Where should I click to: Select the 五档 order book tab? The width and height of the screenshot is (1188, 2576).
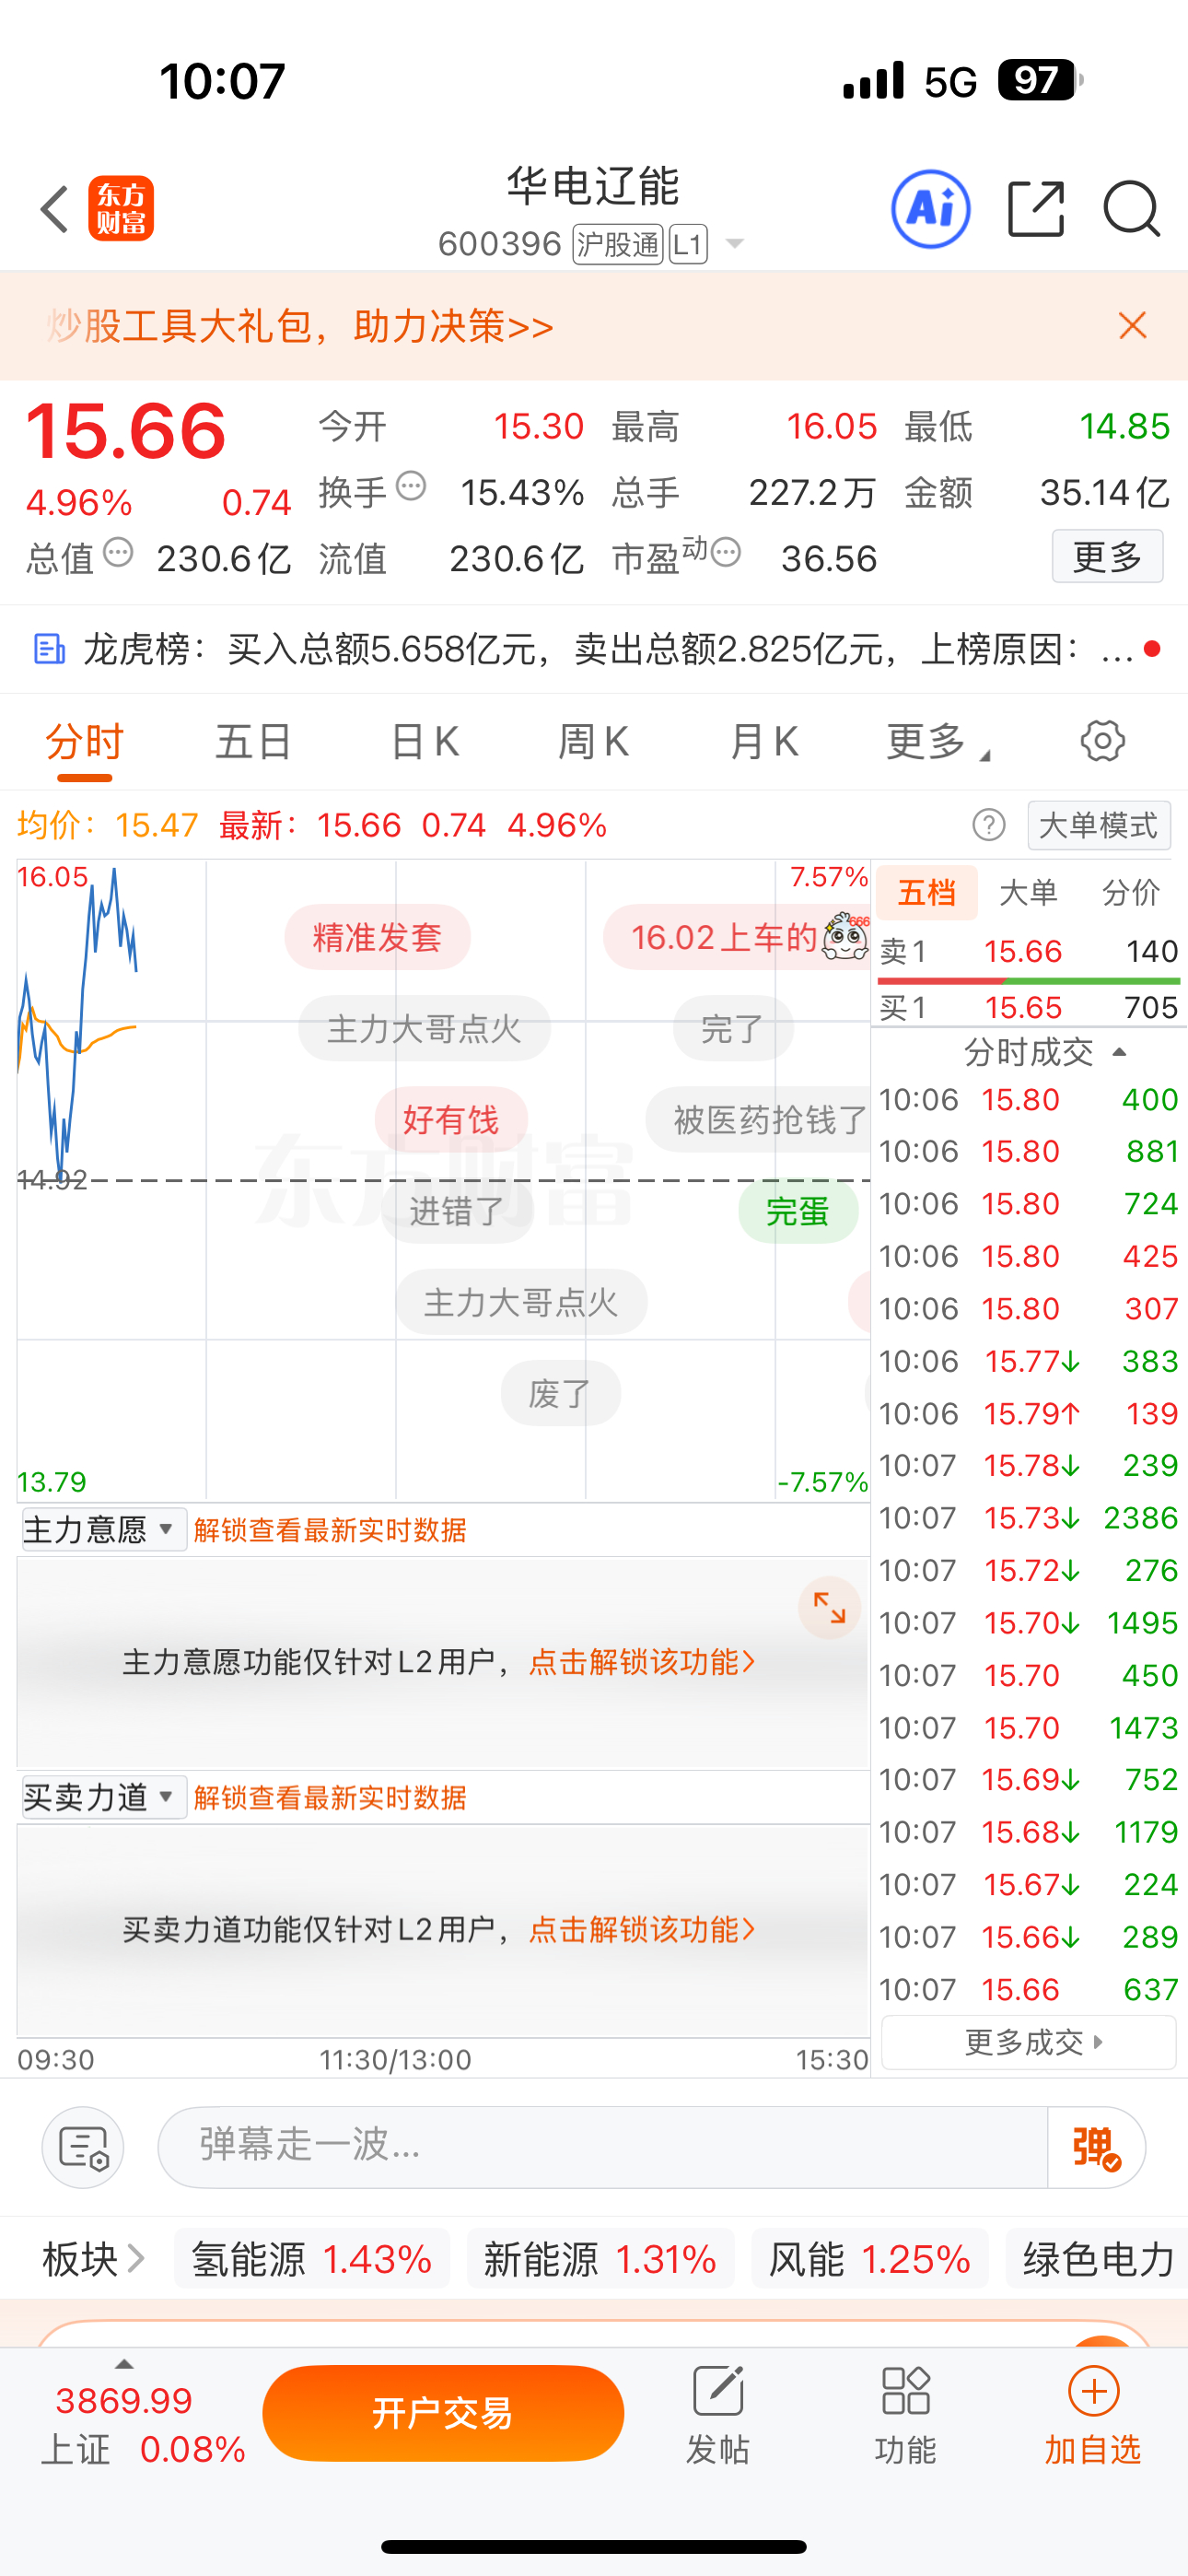(927, 892)
